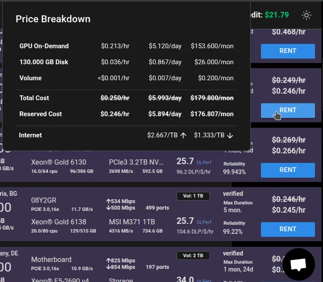
Task: Select the $153.600/mon GPU monthly price
Action: 212,46
